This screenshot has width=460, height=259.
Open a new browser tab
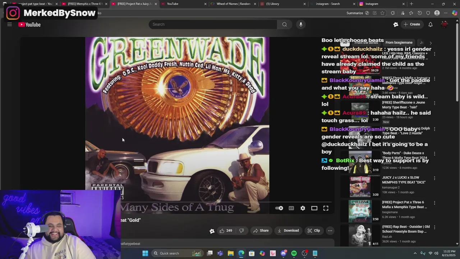(411, 4)
